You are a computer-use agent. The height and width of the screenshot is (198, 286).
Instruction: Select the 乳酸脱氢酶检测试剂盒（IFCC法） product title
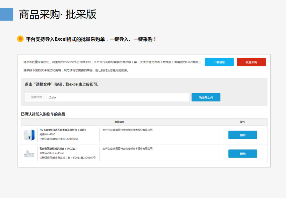(x=58, y=149)
